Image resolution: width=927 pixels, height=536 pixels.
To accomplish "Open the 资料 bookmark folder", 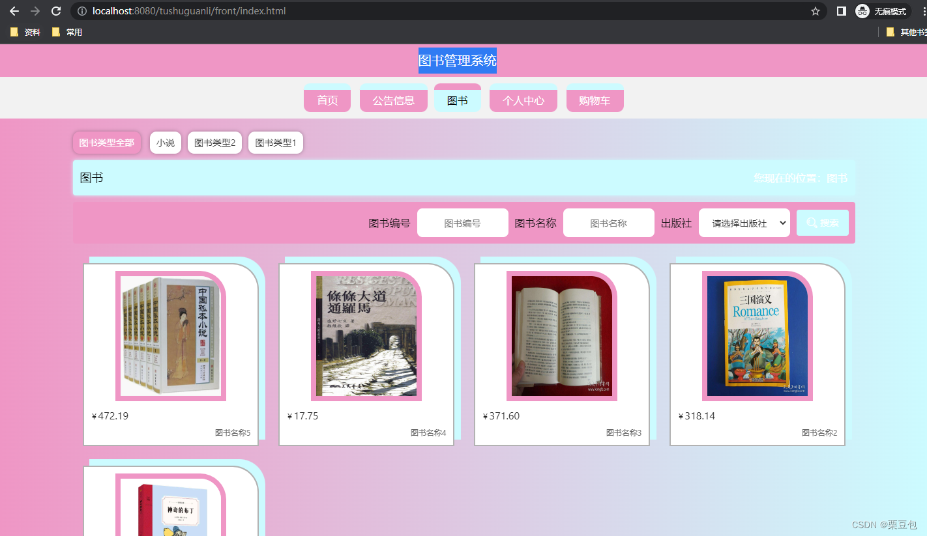I will point(25,32).
